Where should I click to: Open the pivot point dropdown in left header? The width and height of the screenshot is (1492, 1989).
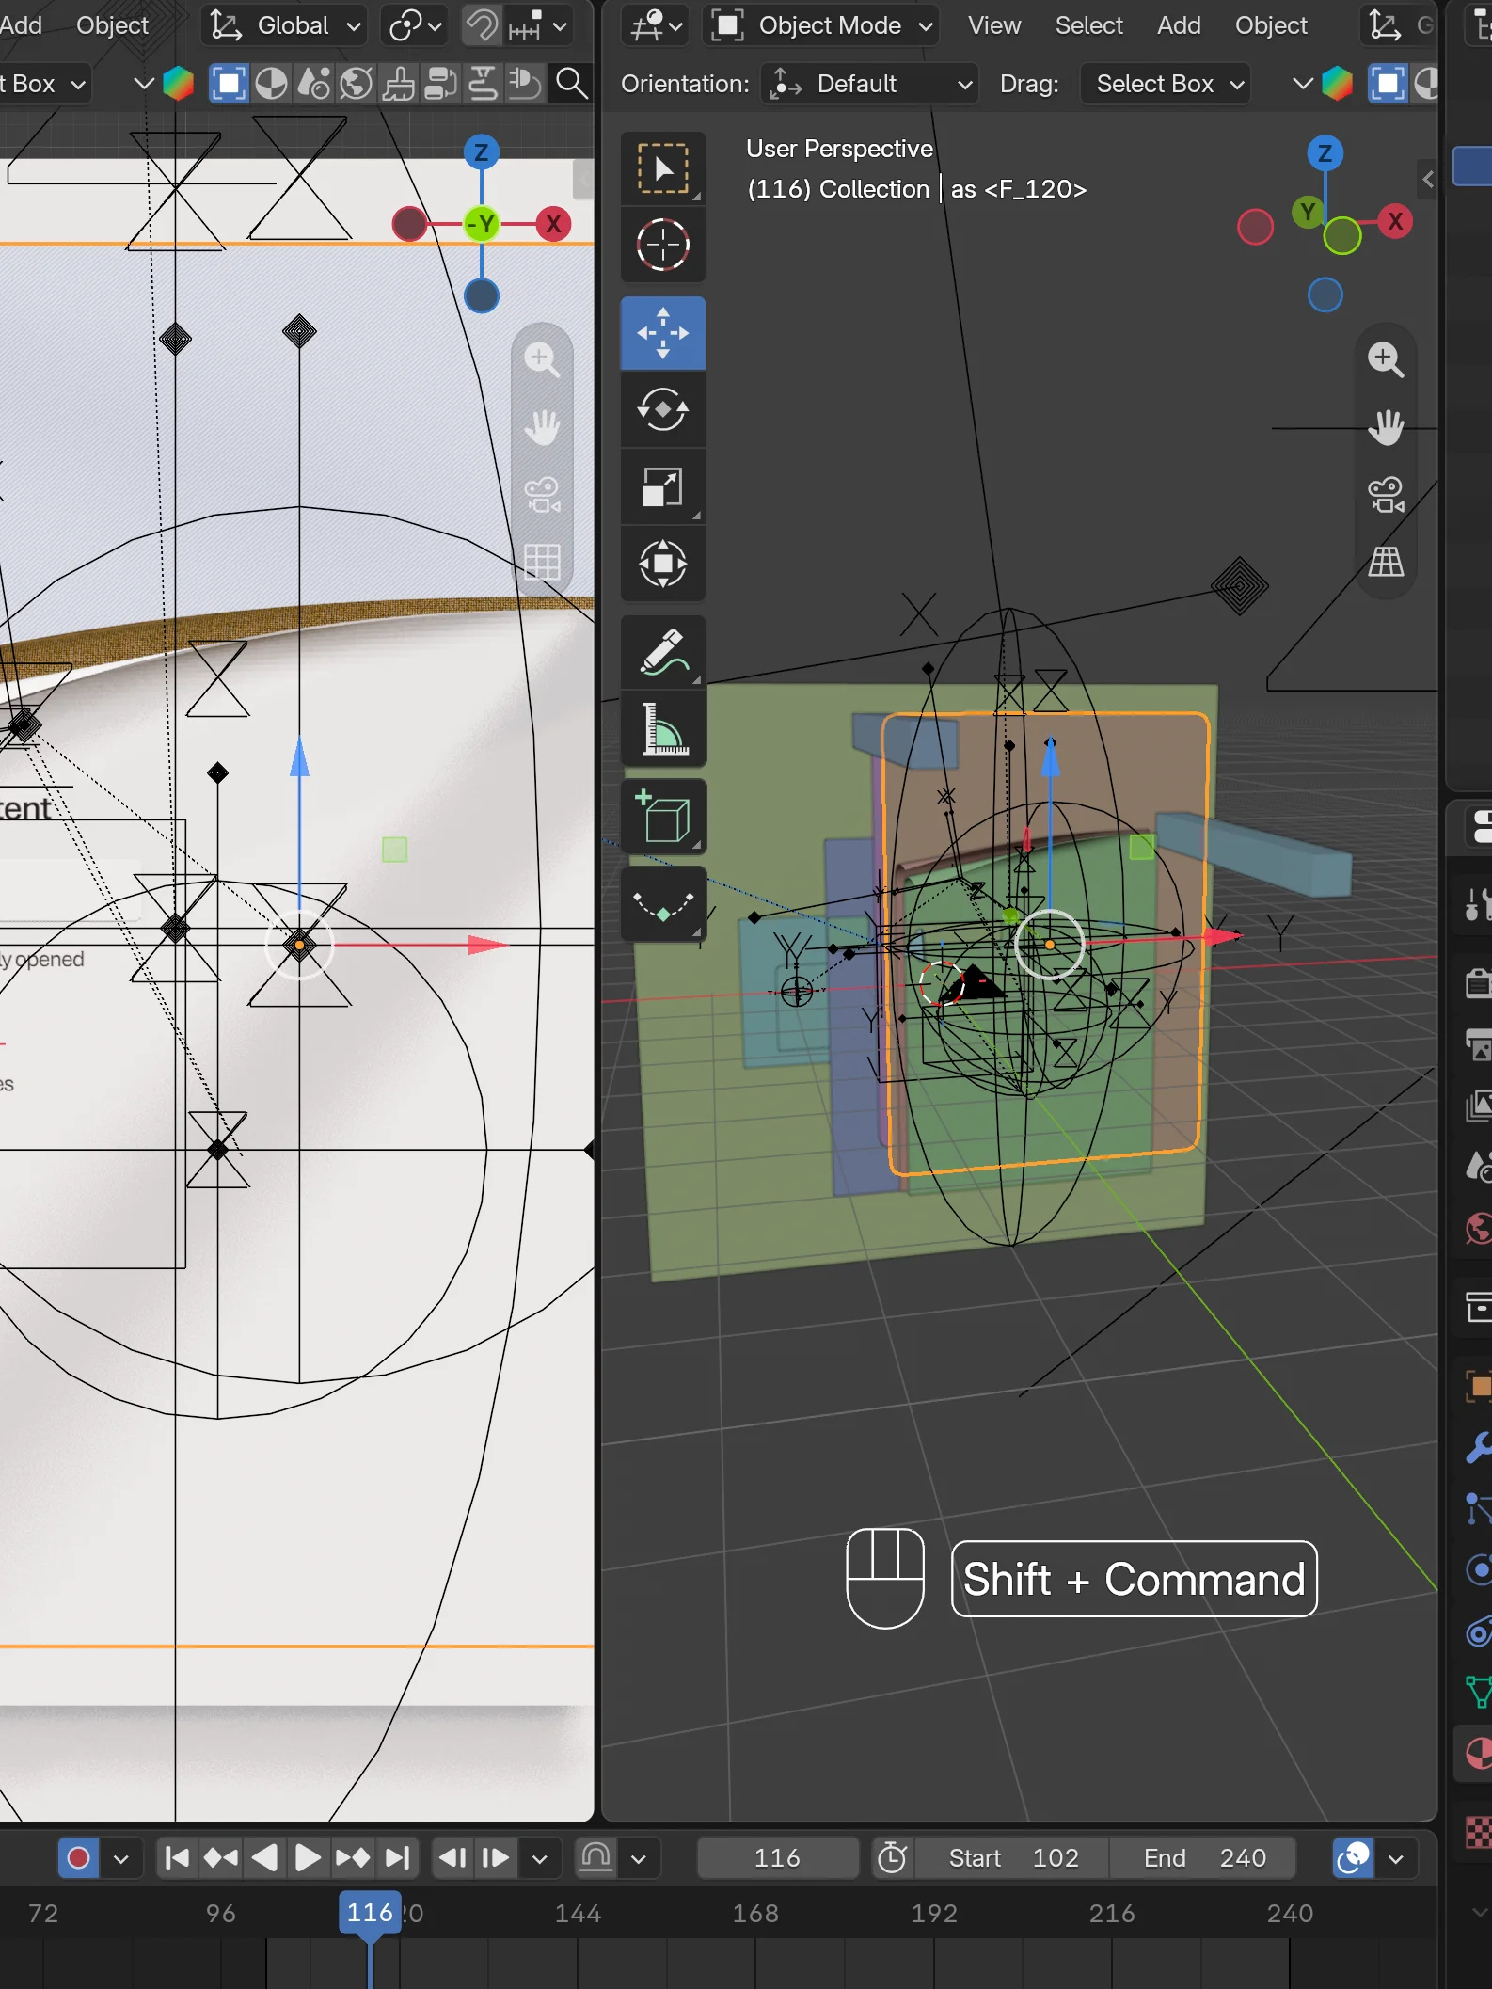coord(415,25)
